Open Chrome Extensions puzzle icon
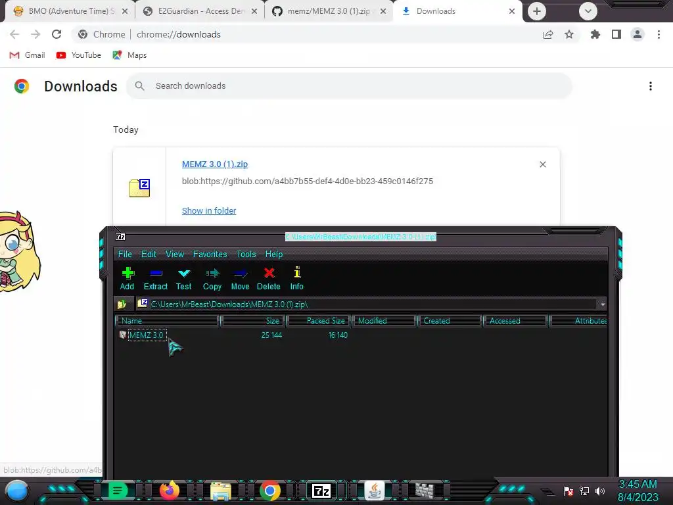 [x=595, y=34]
